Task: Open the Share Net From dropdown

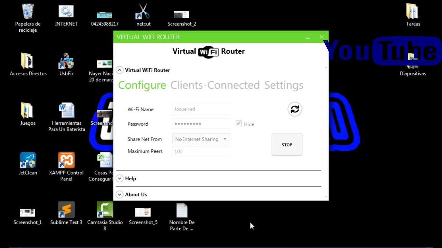Action: (x=201, y=139)
